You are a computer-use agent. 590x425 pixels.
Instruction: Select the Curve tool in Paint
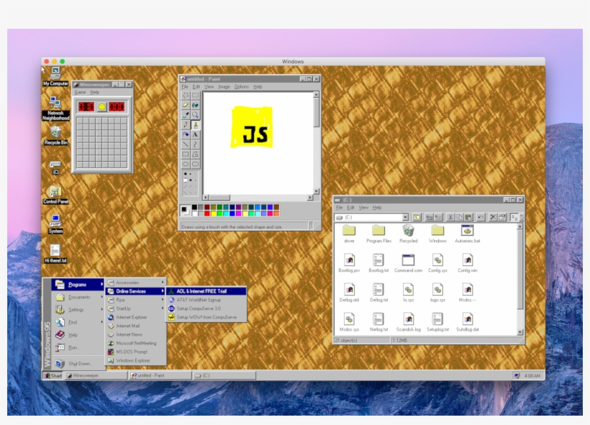coord(195,144)
